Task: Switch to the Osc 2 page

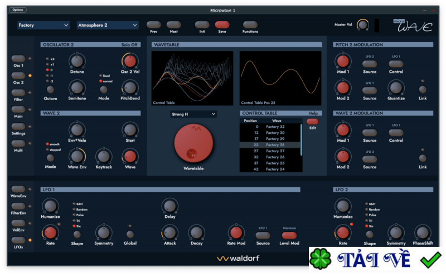Action: pyautogui.click(x=18, y=76)
